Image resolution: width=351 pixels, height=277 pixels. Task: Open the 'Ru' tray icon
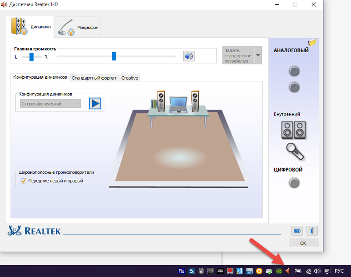(x=182, y=271)
